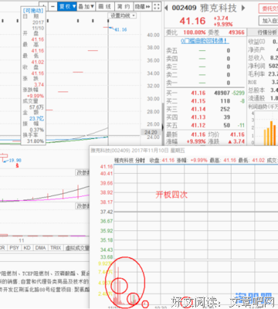Click stock name 雅克科技 in header
Screen dimensions: 278x309
tap(219, 8)
